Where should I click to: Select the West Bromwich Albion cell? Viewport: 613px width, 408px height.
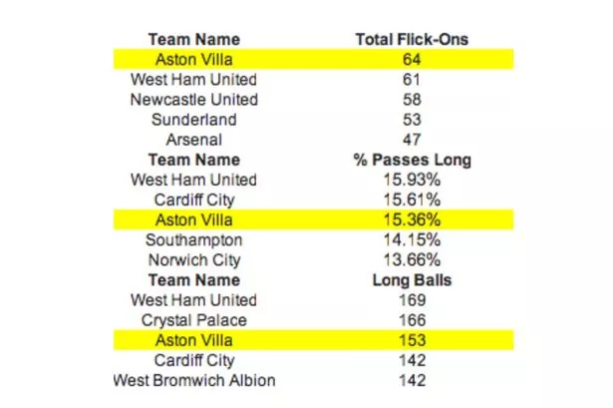194,380
